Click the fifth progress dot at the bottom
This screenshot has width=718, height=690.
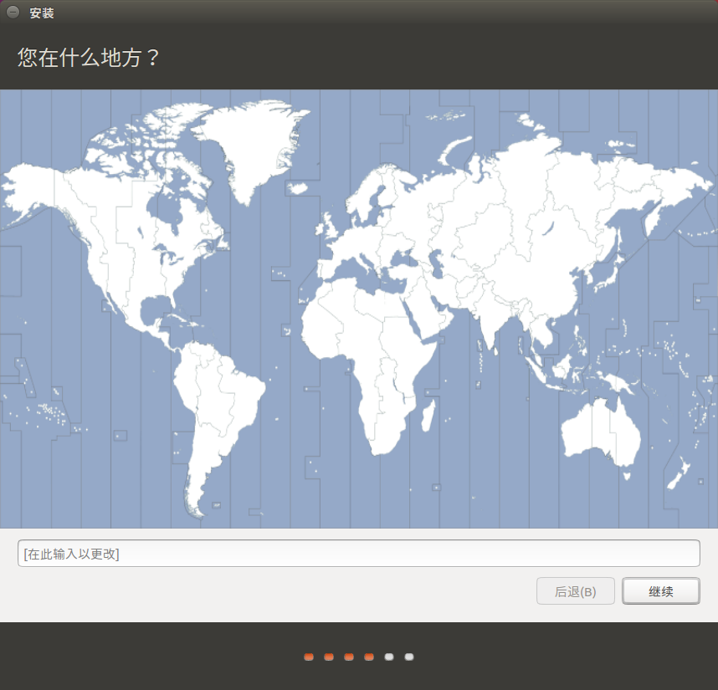tap(388, 657)
